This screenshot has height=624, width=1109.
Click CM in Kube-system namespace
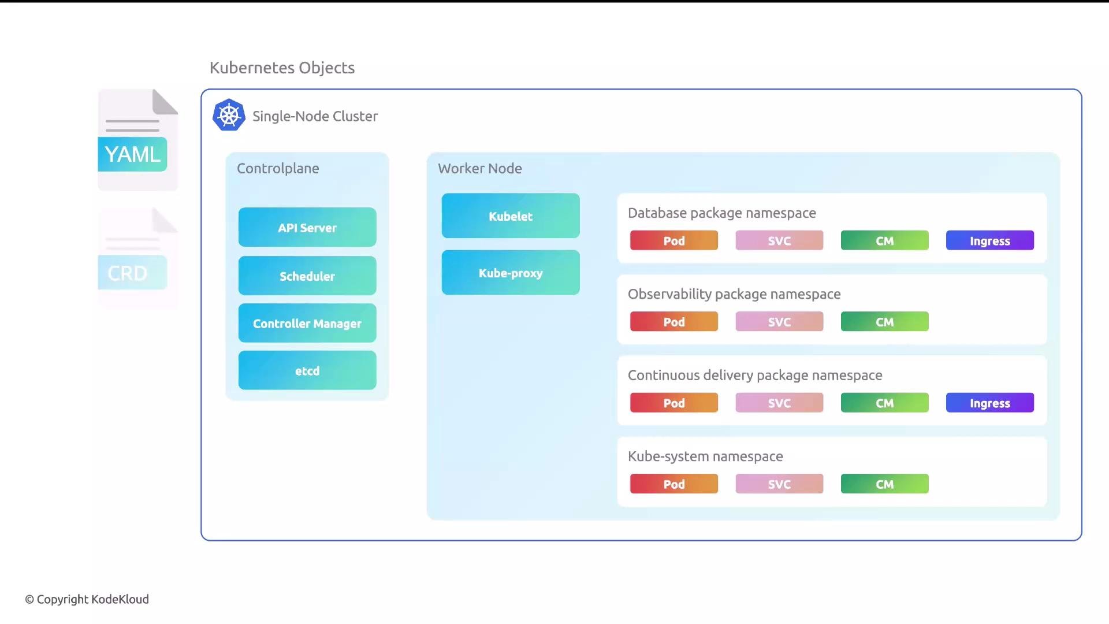(885, 484)
